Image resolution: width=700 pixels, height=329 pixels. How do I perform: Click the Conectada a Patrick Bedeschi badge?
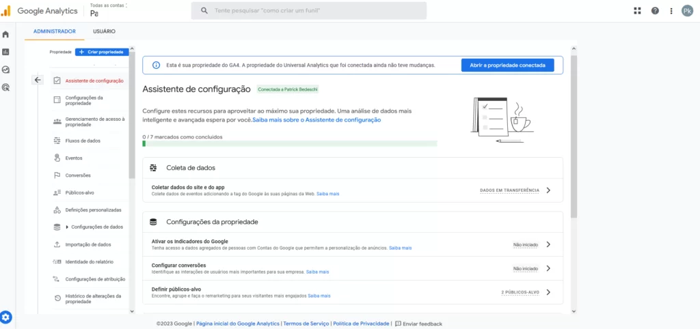tap(288, 89)
